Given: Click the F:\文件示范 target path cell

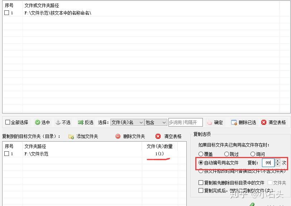Looking at the screenshot, I should pos(37,154).
